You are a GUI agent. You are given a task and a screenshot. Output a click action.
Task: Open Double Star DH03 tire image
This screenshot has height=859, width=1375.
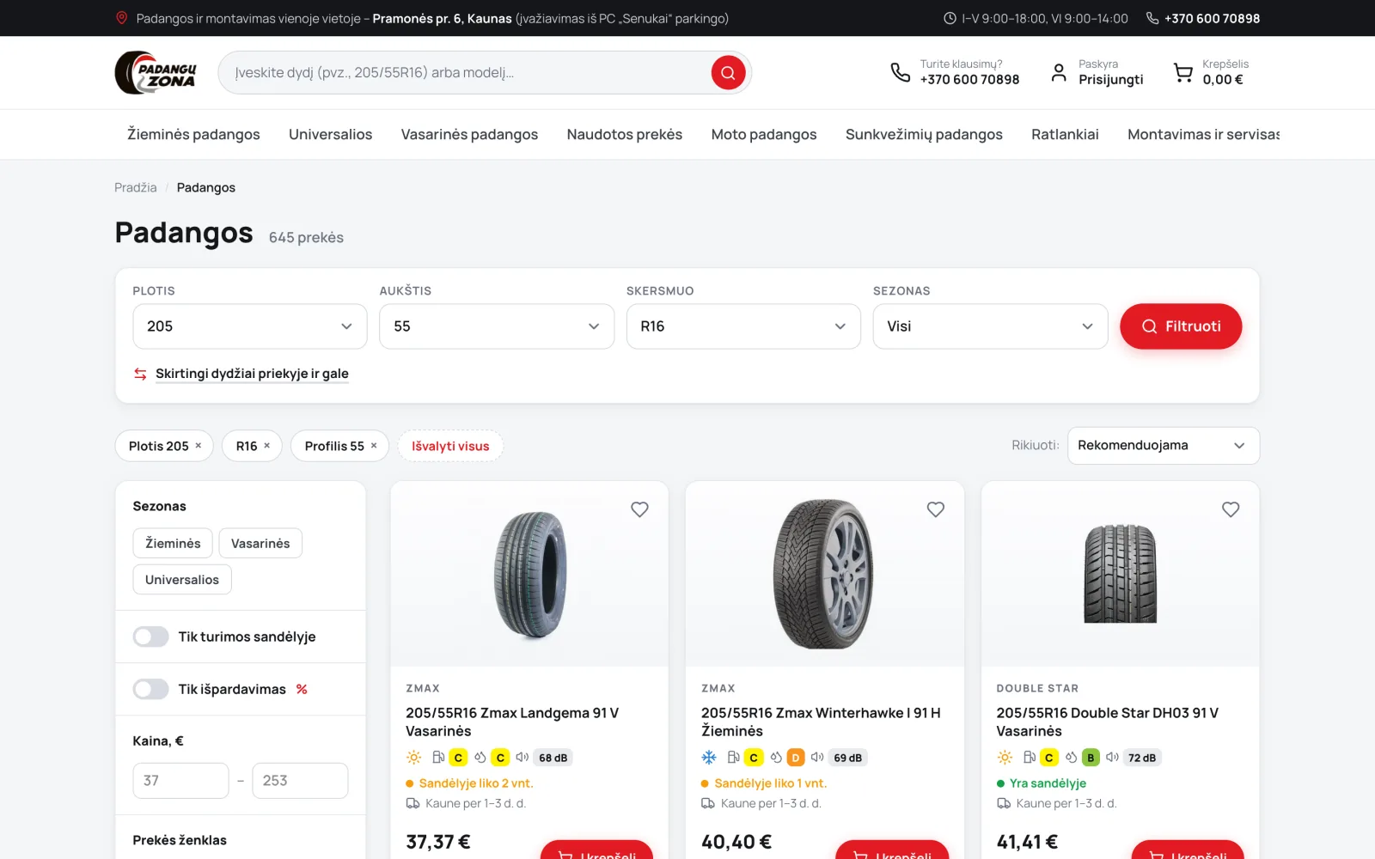click(x=1120, y=574)
